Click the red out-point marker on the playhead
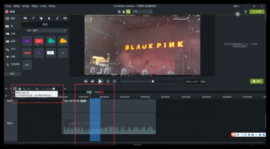The height and width of the screenshot is (149, 270). [x=102, y=92]
